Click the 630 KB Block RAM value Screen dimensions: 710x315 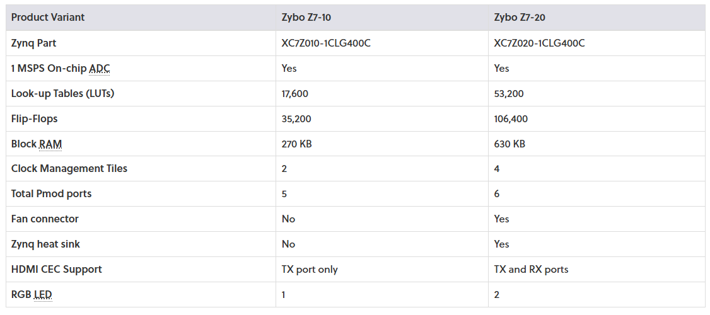click(509, 144)
